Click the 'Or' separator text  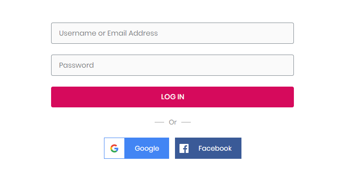click(x=173, y=122)
